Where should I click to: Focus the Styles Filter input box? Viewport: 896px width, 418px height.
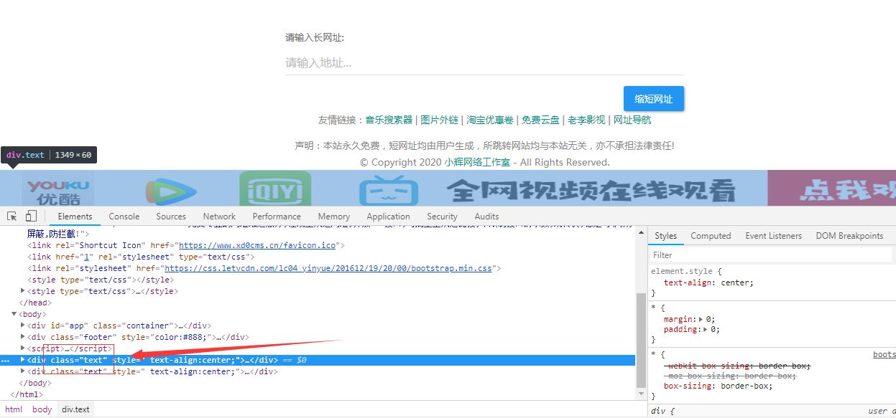tap(771, 255)
